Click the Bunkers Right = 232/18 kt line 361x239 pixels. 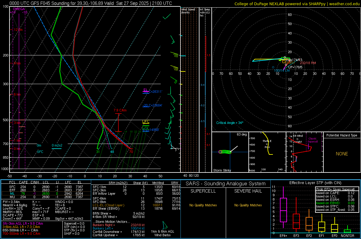pyautogui.click(x=119, y=225)
